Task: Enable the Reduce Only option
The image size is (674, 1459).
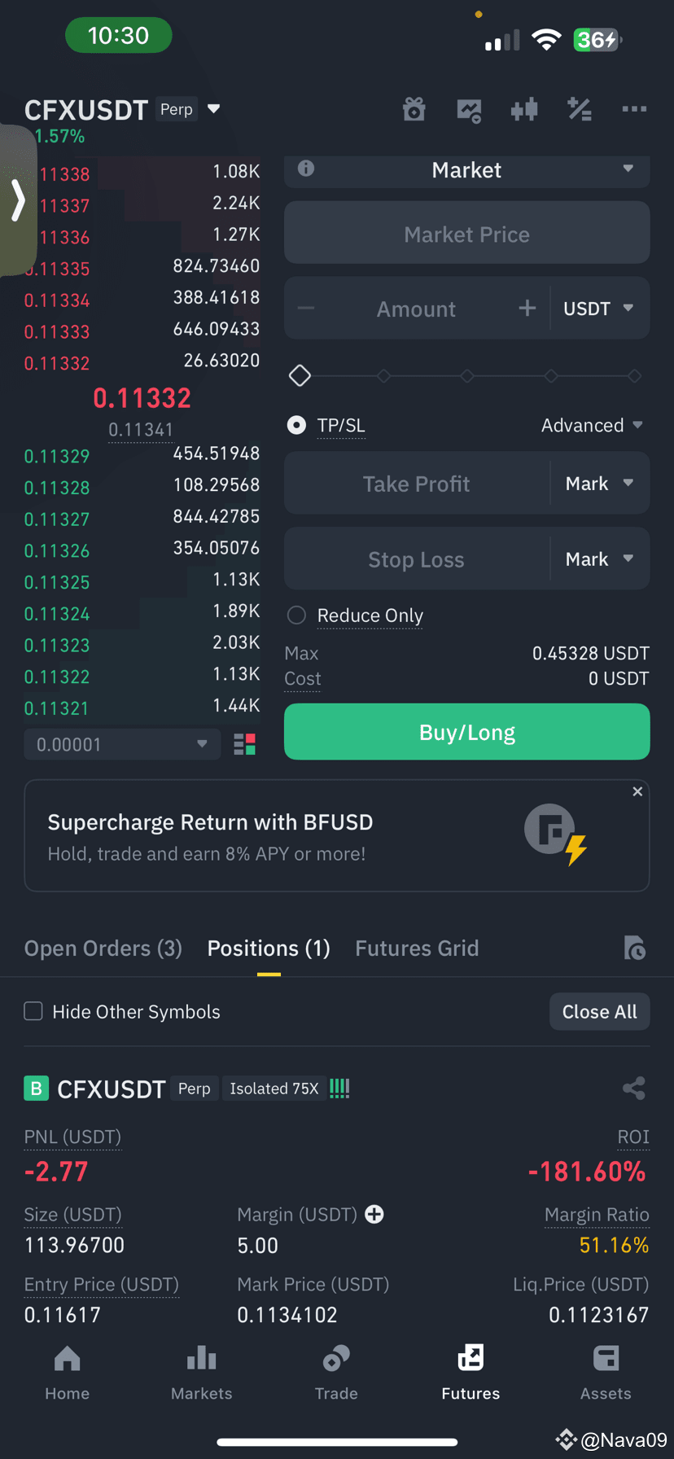Action: coord(297,616)
